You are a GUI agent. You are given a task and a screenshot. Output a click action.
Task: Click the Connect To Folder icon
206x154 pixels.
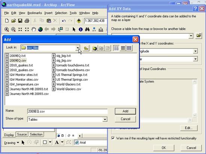pos(95,48)
